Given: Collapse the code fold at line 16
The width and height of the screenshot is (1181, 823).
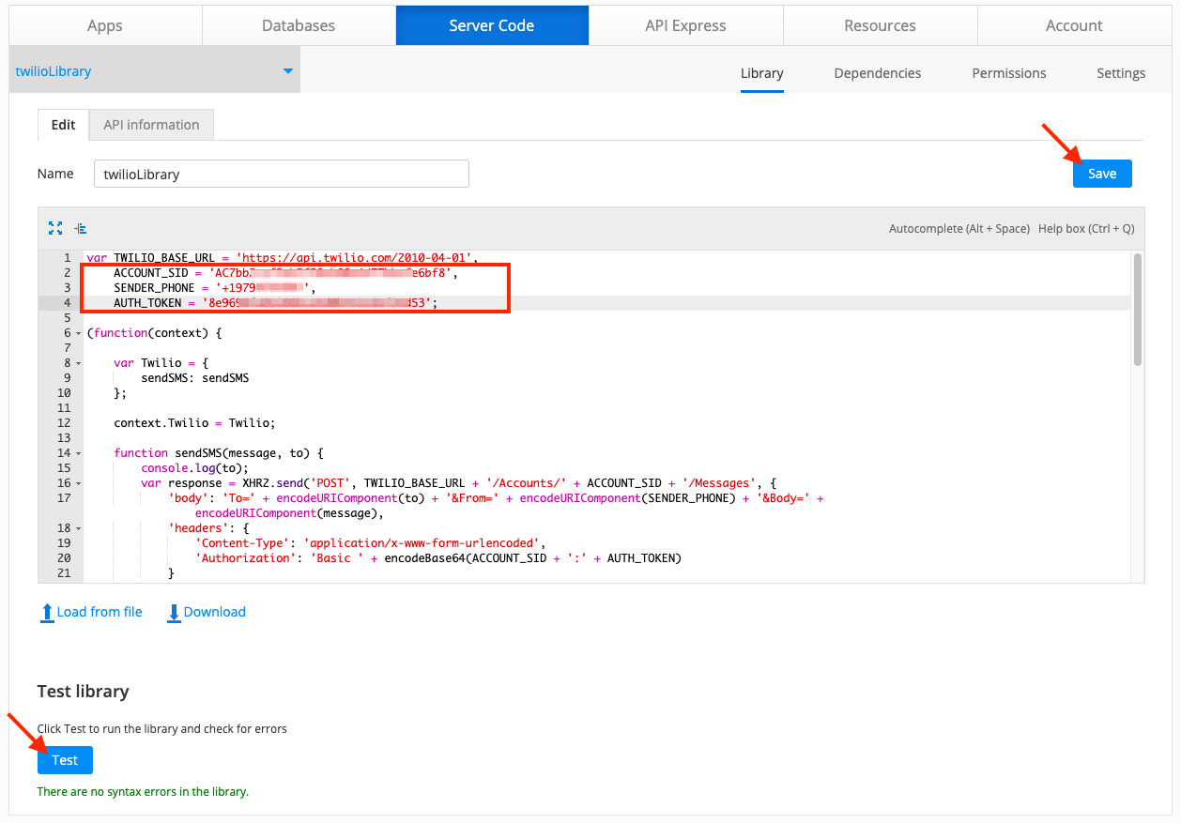Looking at the screenshot, I should click(x=79, y=483).
